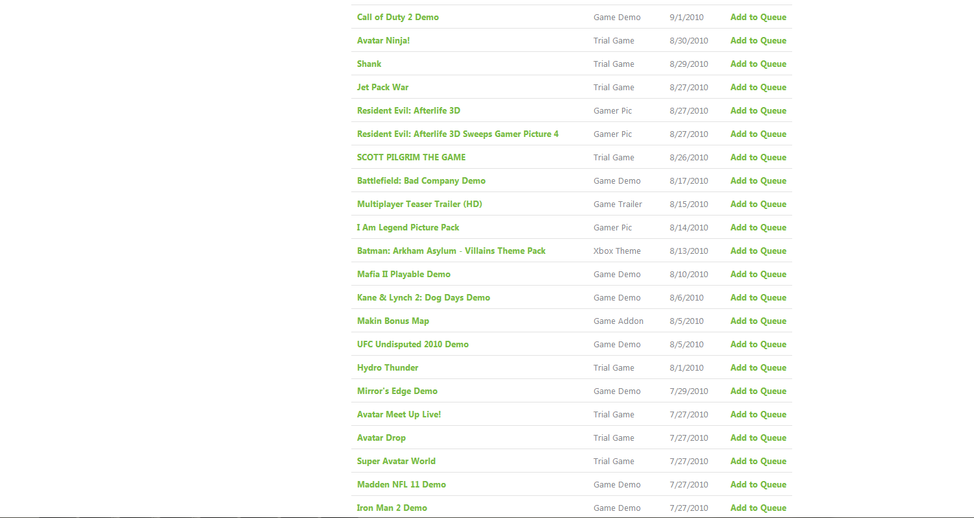Open Kane & Lynch 2: Dog Days Demo
The height and width of the screenshot is (518, 974).
(x=423, y=298)
